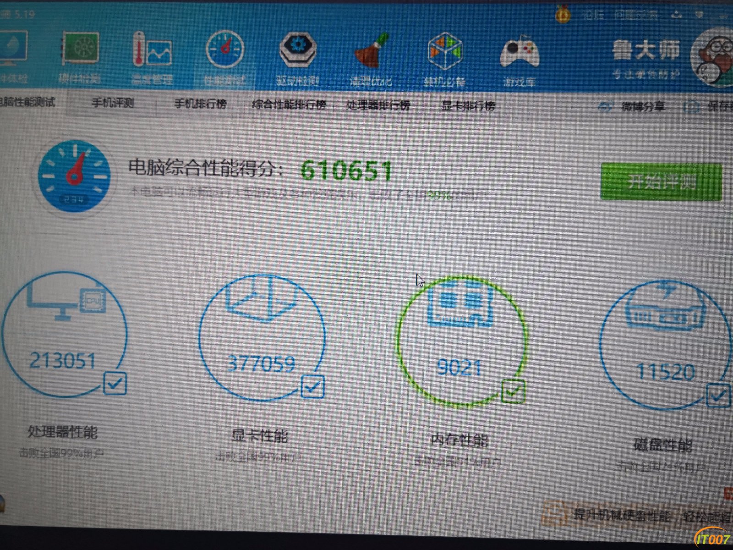Image resolution: width=733 pixels, height=550 pixels.
Task: Click the memory score 9021
Action: click(x=459, y=368)
